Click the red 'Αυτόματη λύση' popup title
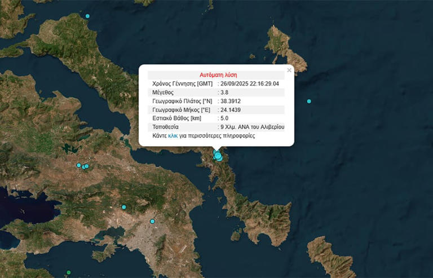The image size is (433, 278). click(218, 74)
